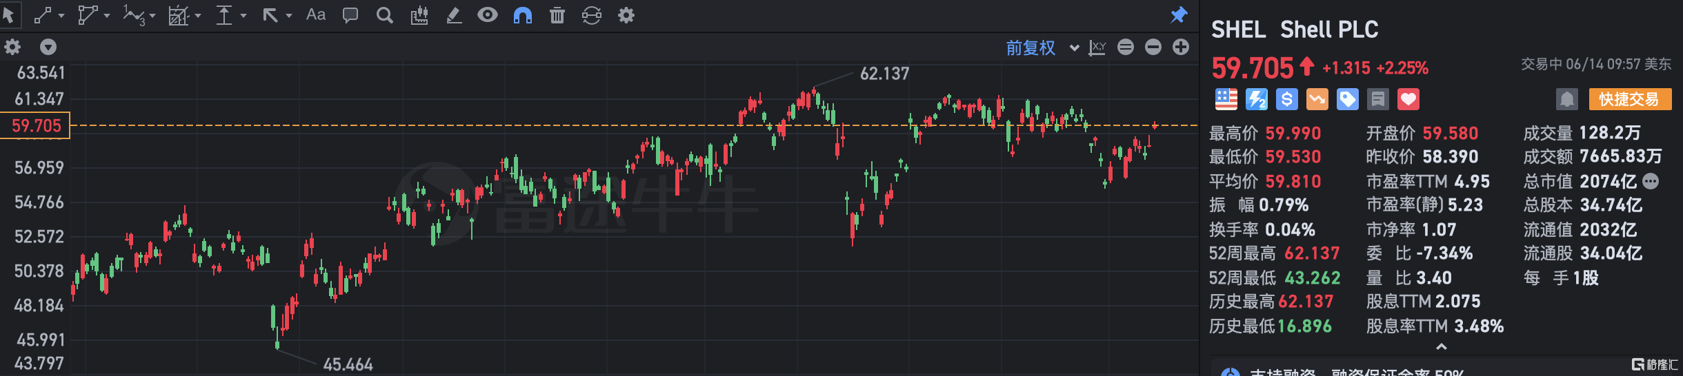Screen dimensions: 1683x376
Task: Click the 45.464 low price annotation
Action: (x=348, y=364)
